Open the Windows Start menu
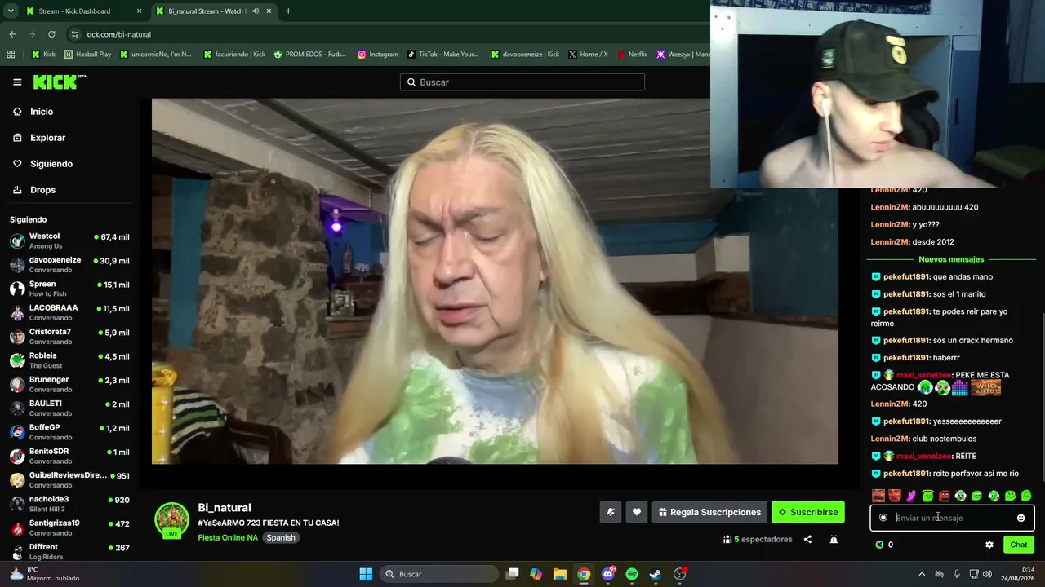The height and width of the screenshot is (587, 1045). click(366, 574)
